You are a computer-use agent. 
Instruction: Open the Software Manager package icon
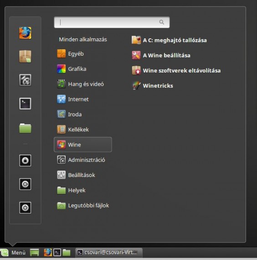[x=25, y=57]
